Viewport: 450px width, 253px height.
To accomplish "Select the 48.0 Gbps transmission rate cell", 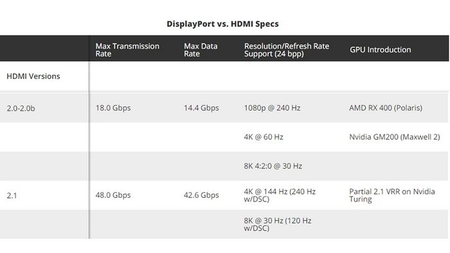I will coord(113,195).
